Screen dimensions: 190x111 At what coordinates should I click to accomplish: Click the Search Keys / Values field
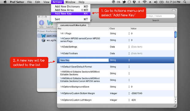point(160,16)
